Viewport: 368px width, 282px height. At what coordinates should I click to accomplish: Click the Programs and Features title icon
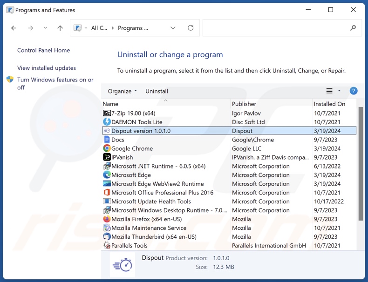(10, 10)
